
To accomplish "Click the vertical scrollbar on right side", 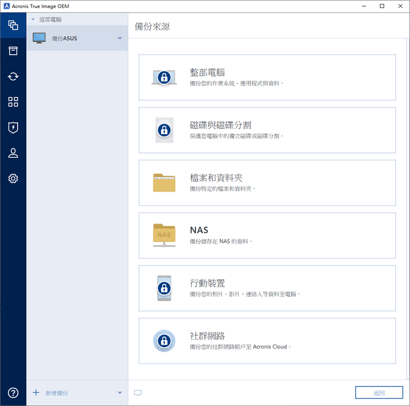I will point(408,209).
